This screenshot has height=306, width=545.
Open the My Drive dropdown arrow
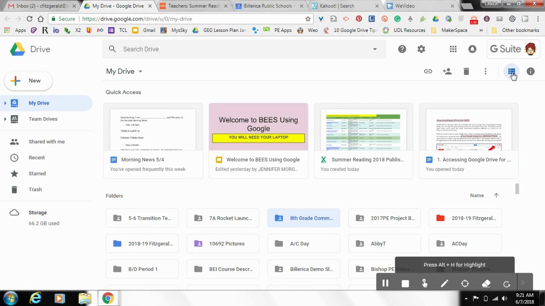click(x=140, y=71)
